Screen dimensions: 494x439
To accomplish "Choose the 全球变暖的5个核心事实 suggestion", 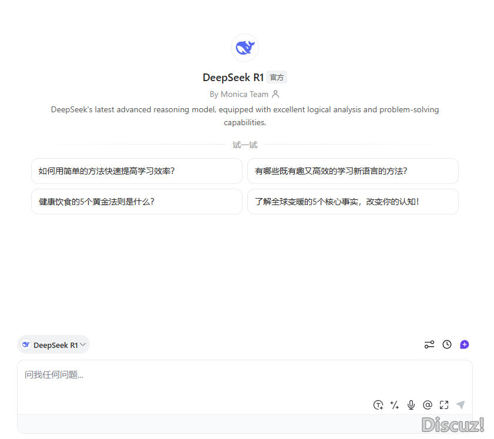I will 353,202.
